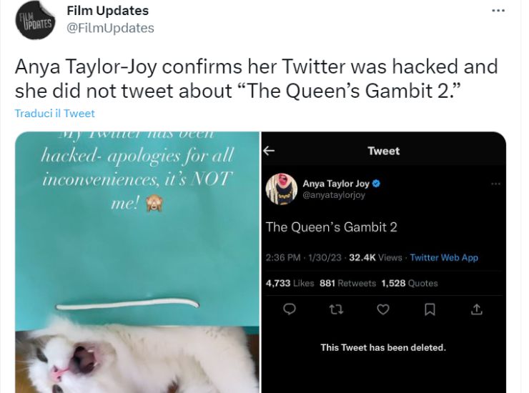
Task: View the 4,733 Likes list
Action: (290, 283)
